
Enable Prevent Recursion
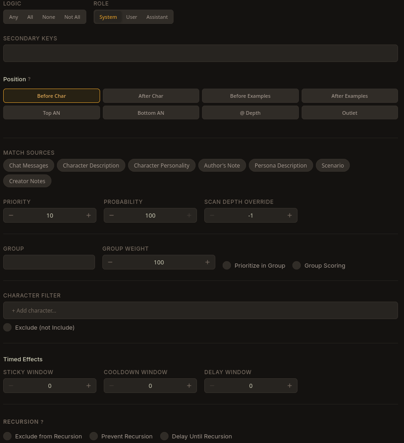(94, 436)
